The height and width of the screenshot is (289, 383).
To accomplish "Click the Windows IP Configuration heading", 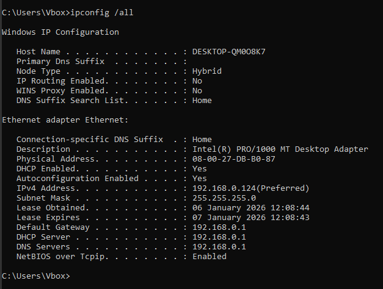I will 60,32.
